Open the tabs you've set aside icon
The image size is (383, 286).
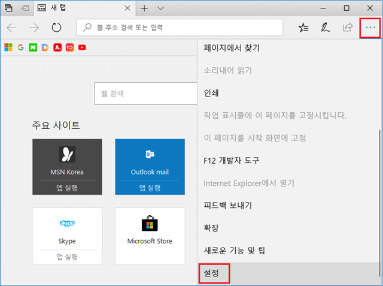pyautogui.click(x=8, y=8)
